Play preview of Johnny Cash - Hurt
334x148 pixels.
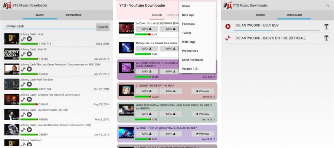pos(29,39)
